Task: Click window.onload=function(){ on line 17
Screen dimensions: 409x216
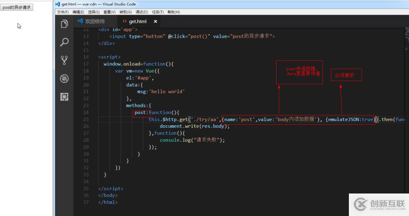Action: point(139,64)
